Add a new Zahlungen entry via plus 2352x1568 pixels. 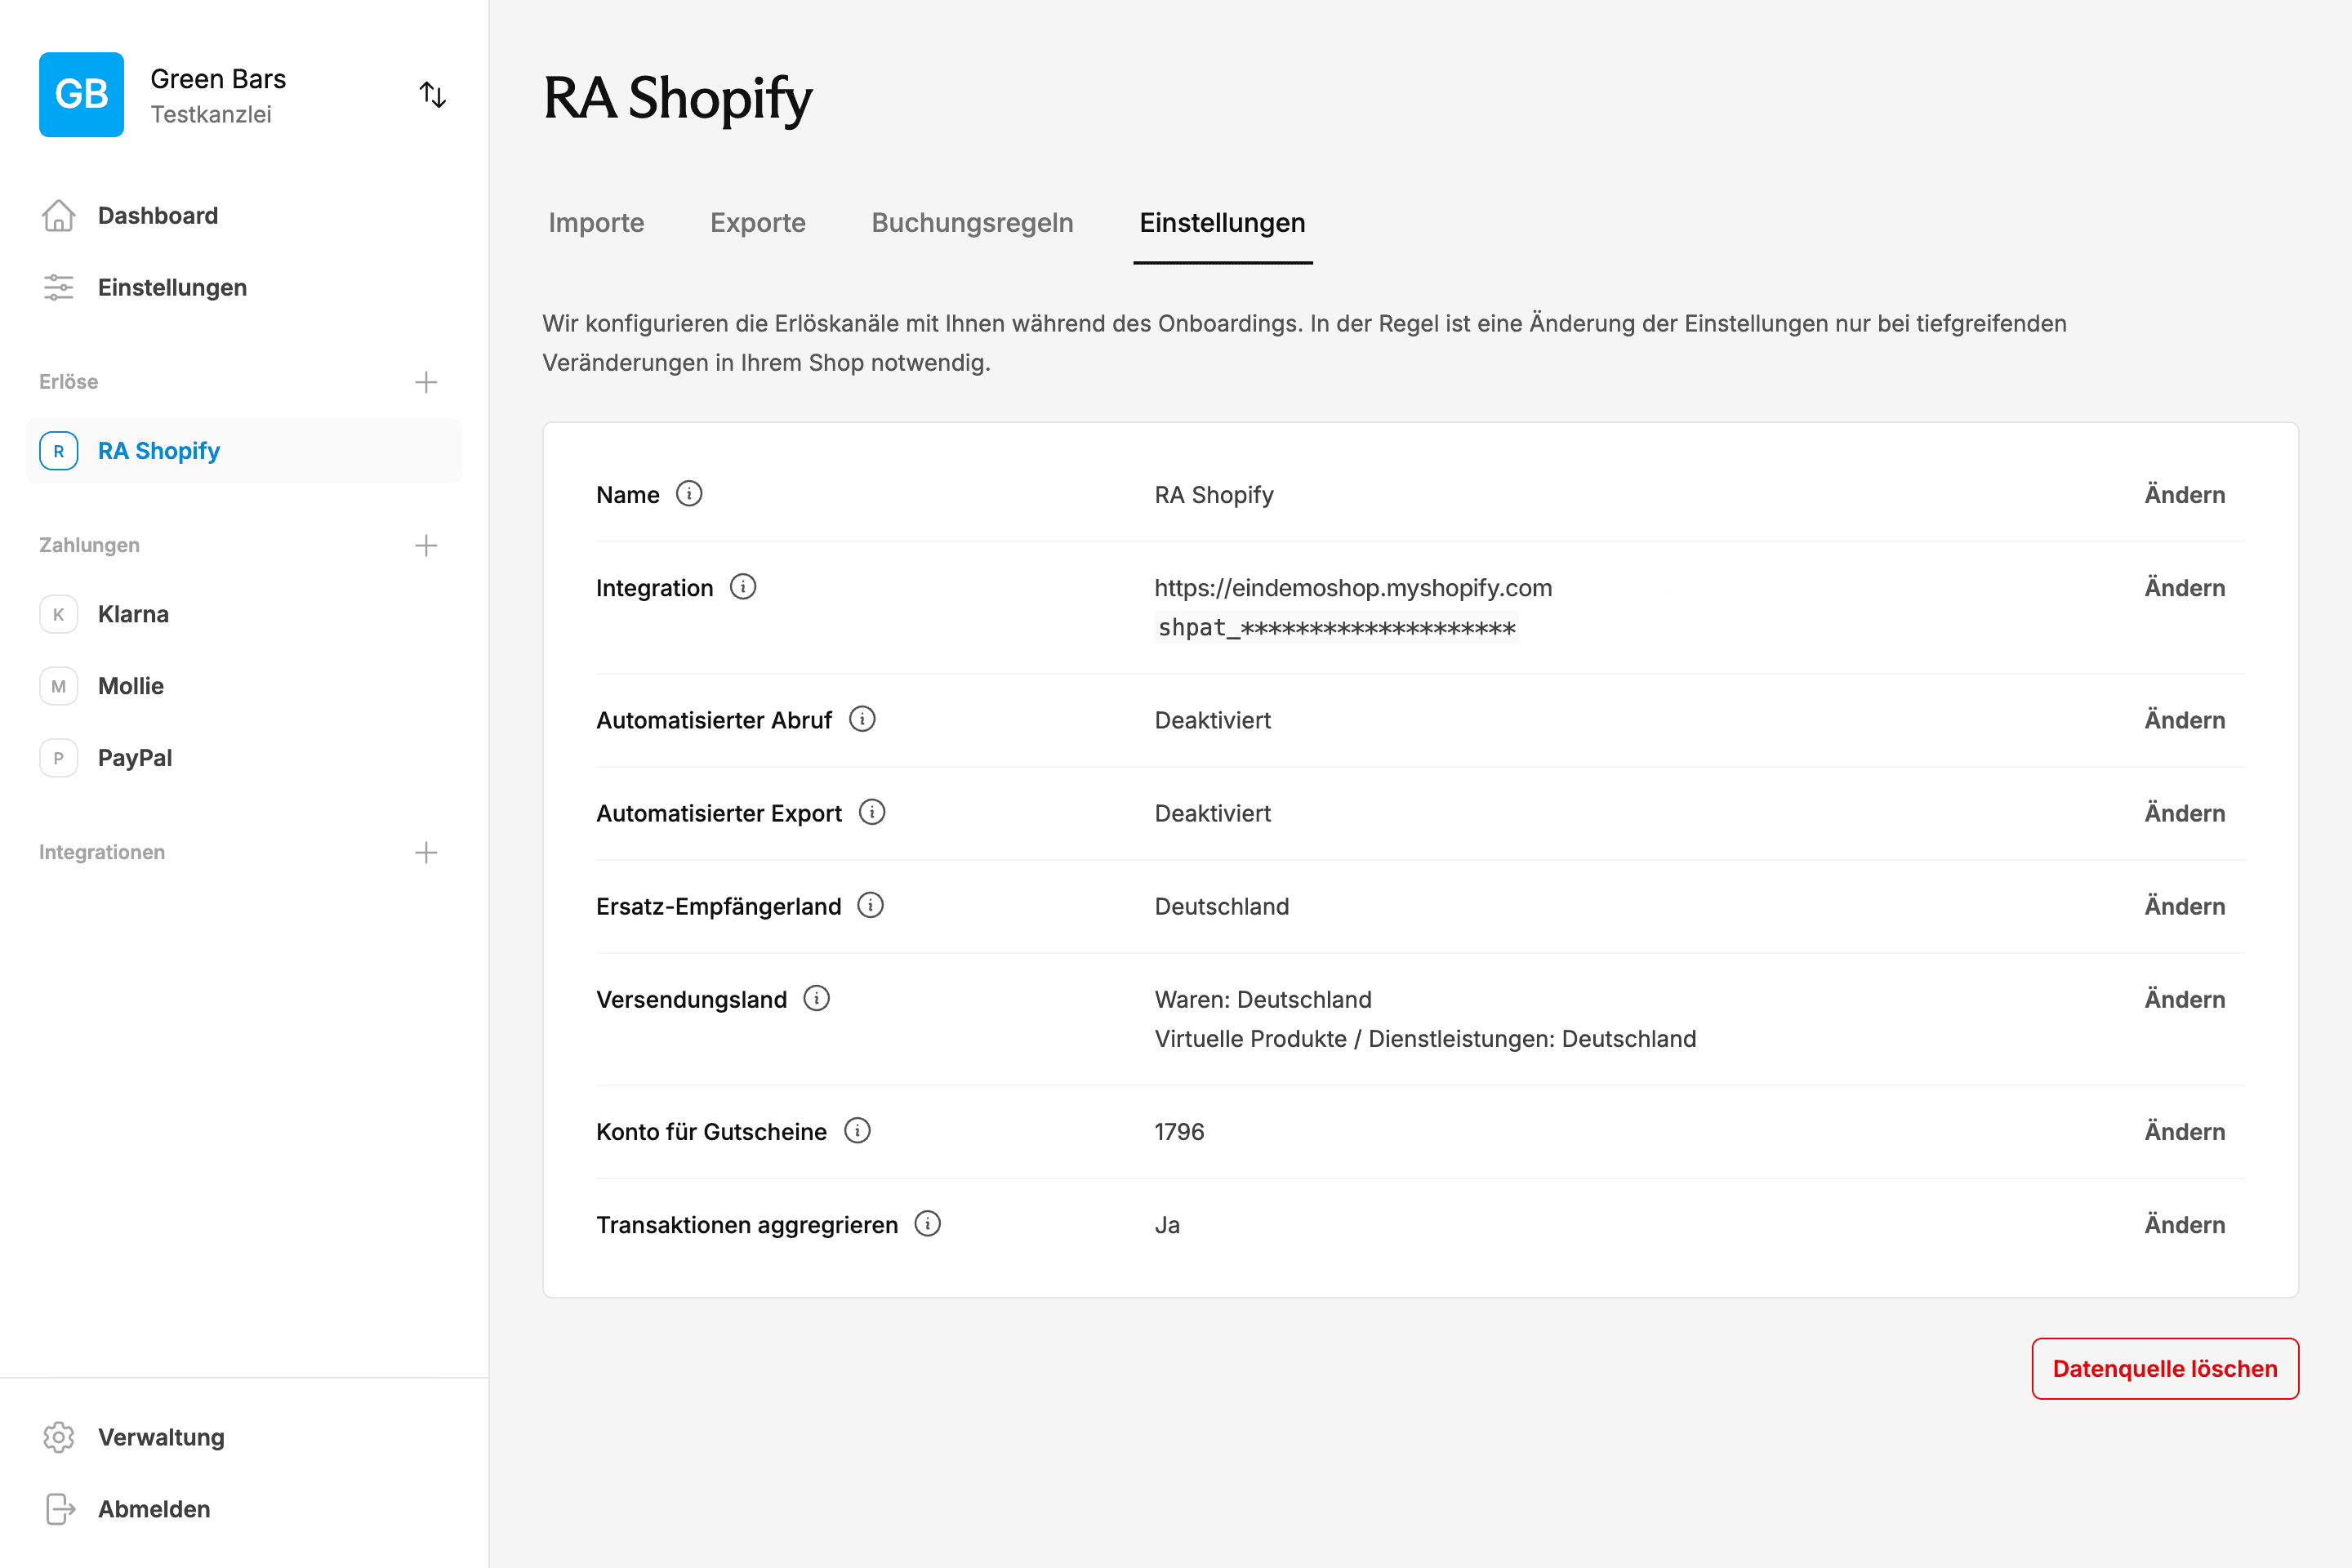426,545
